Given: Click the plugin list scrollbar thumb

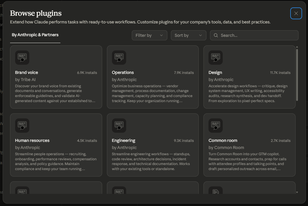Looking at the screenshot, I should point(297,75).
